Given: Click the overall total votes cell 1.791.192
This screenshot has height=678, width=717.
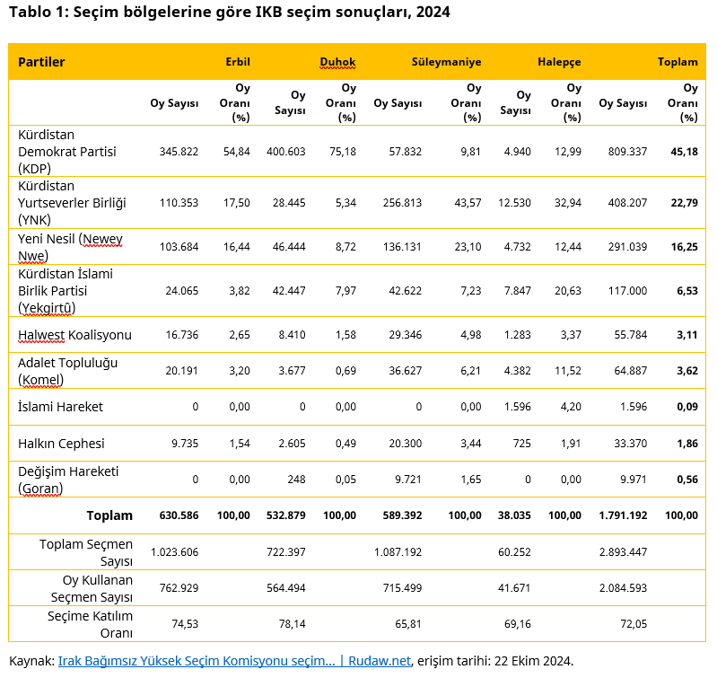Looking at the screenshot, I should click(x=622, y=515).
